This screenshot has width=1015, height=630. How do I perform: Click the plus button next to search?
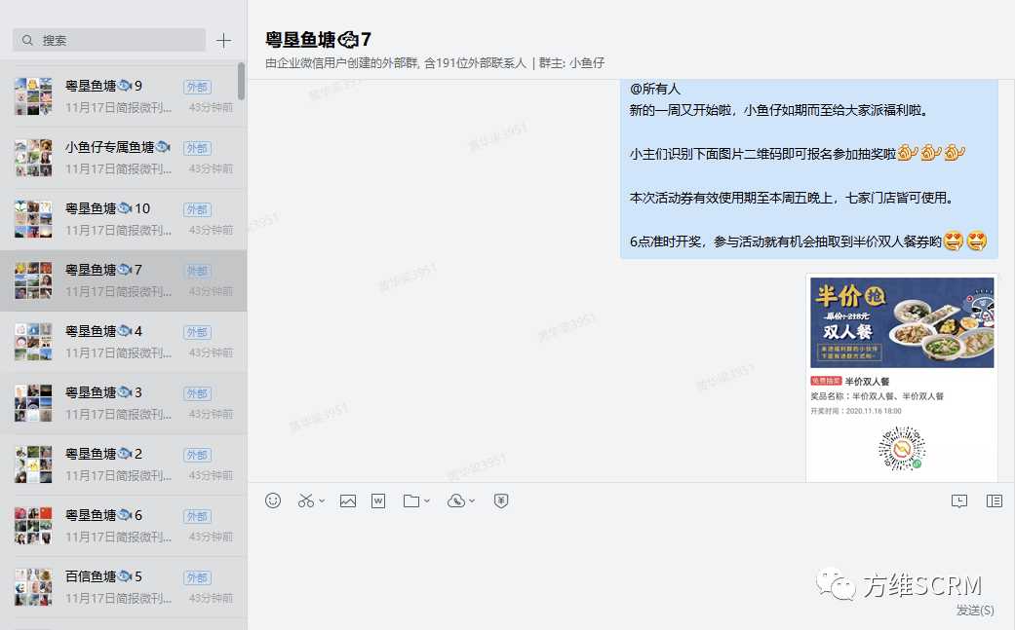(x=223, y=40)
